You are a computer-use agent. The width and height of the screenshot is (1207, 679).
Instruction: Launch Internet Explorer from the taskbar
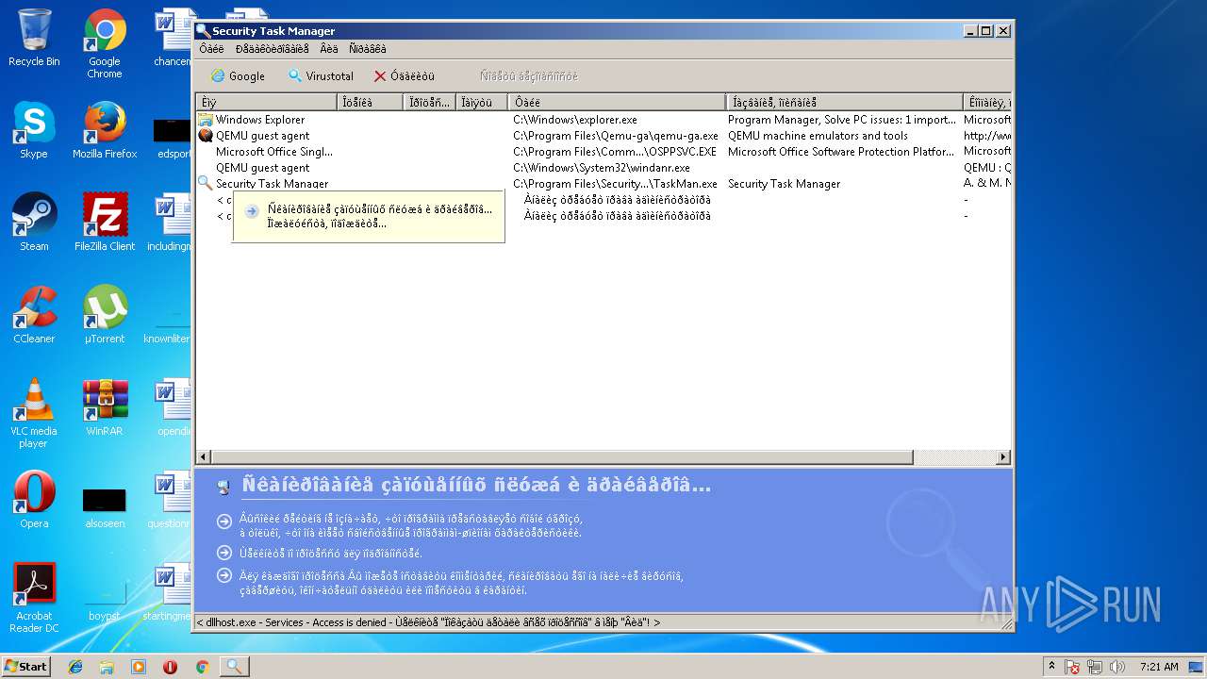[x=75, y=667]
